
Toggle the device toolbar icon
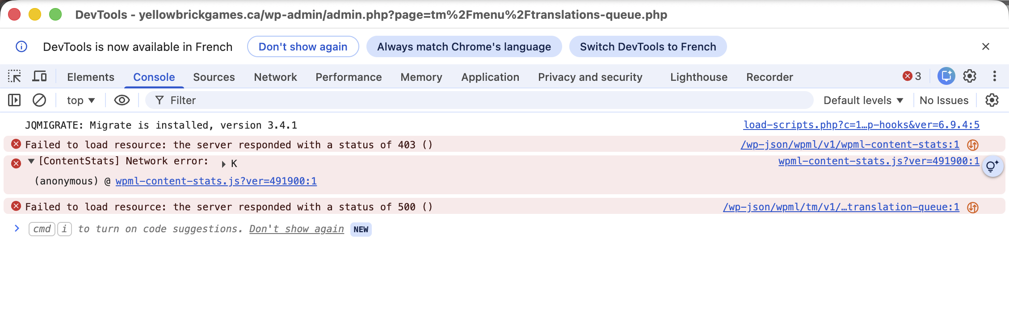point(39,77)
